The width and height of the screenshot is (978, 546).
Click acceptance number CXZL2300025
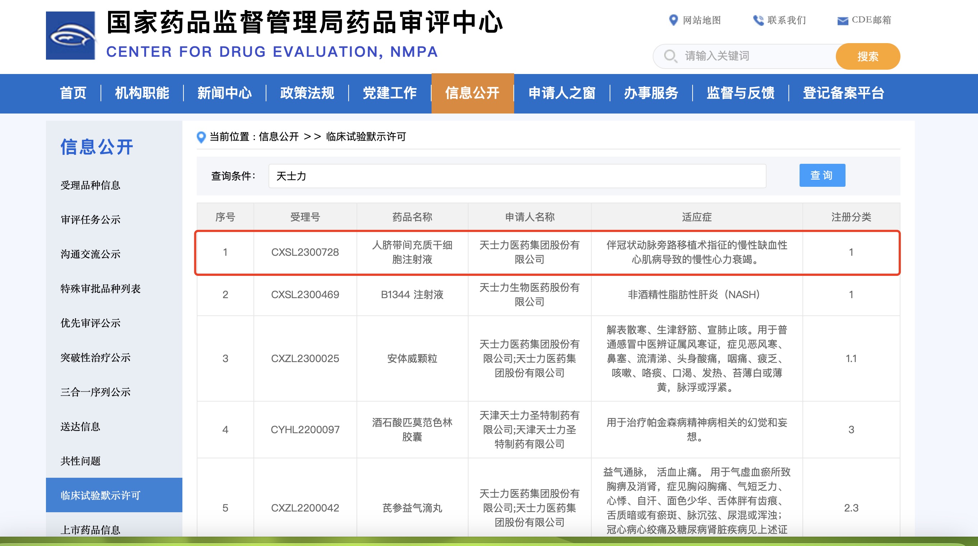[305, 358]
